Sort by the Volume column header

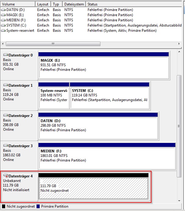coord(18,4)
